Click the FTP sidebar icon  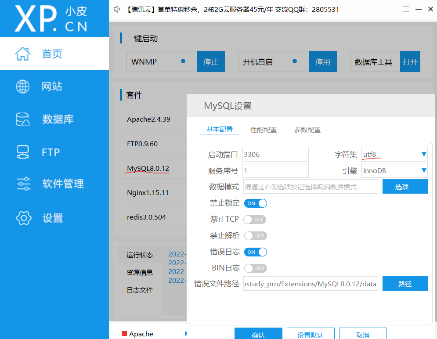22,152
